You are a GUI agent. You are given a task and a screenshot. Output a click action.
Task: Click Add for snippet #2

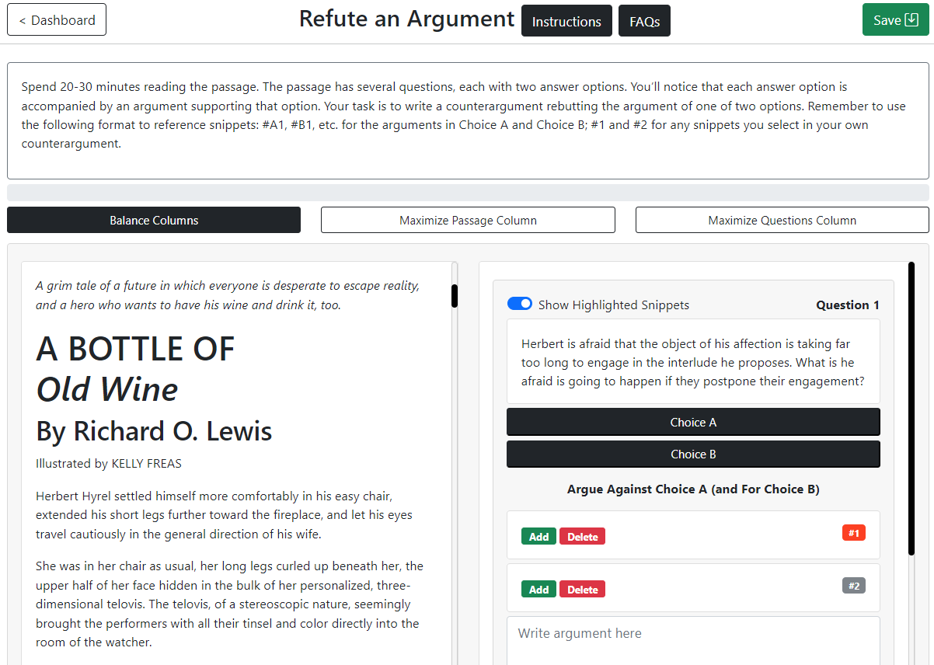point(538,590)
